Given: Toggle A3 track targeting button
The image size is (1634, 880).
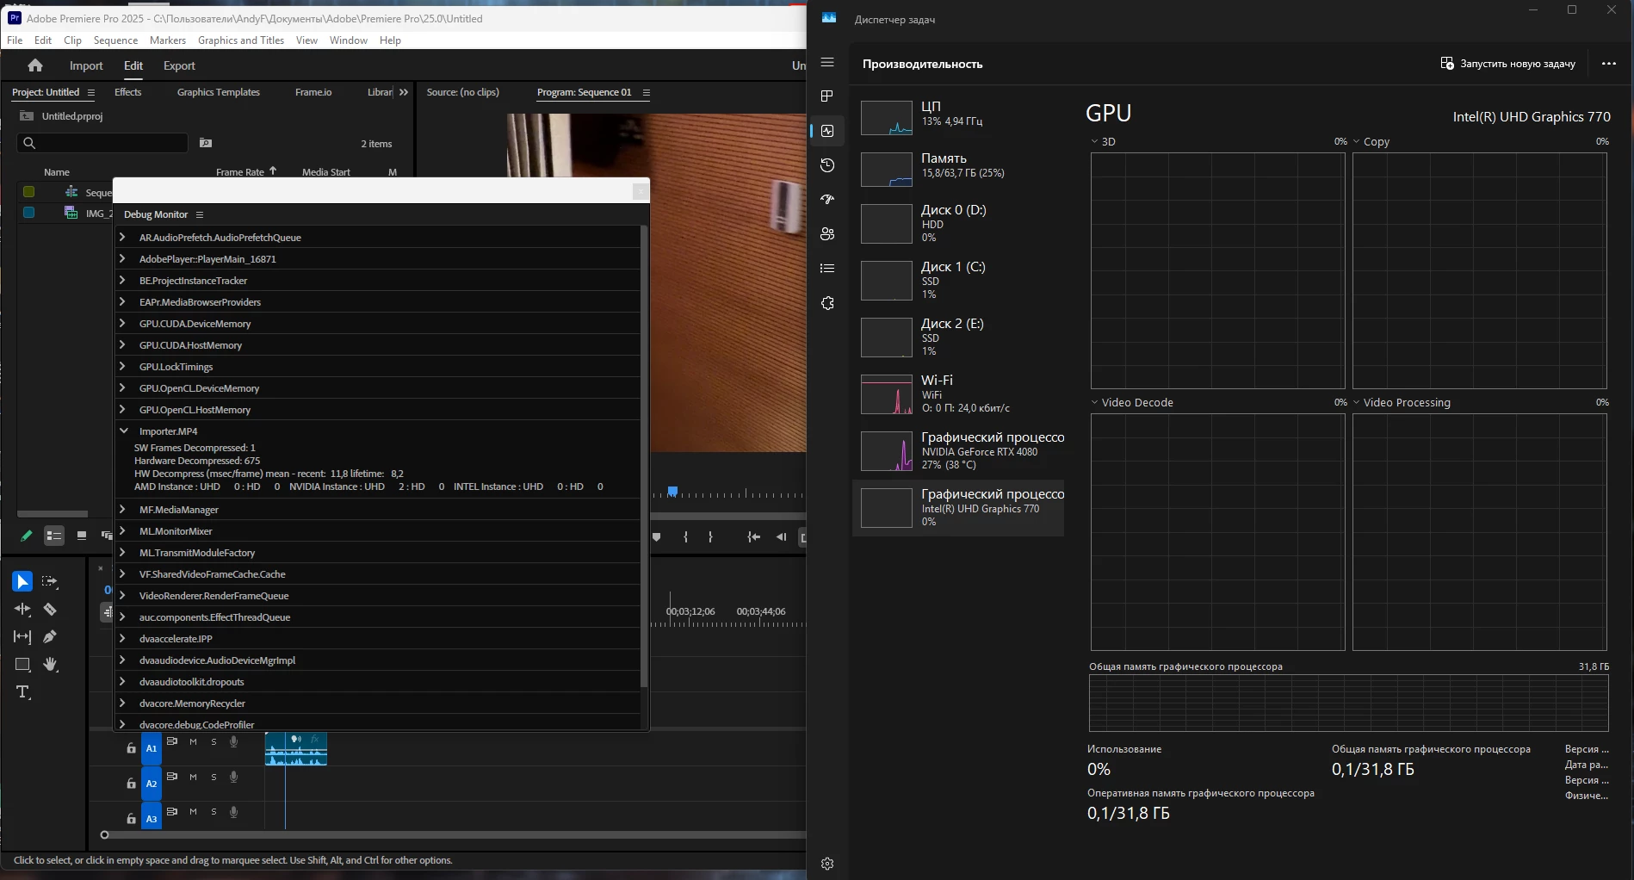Looking at the screenshot, I should [x=152, y=819].
